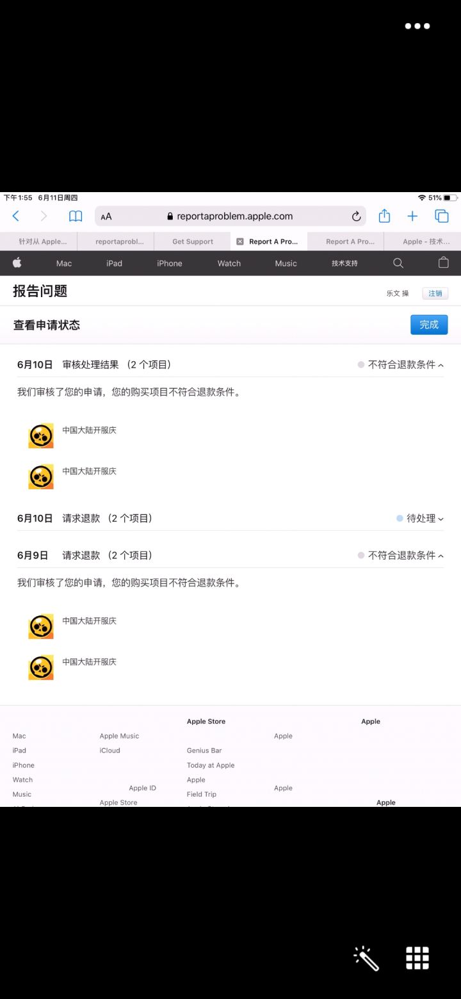Switch to the inactive Report A Pro... tab
This screenshot has width=461, height=999.
(x=346, y=241)
